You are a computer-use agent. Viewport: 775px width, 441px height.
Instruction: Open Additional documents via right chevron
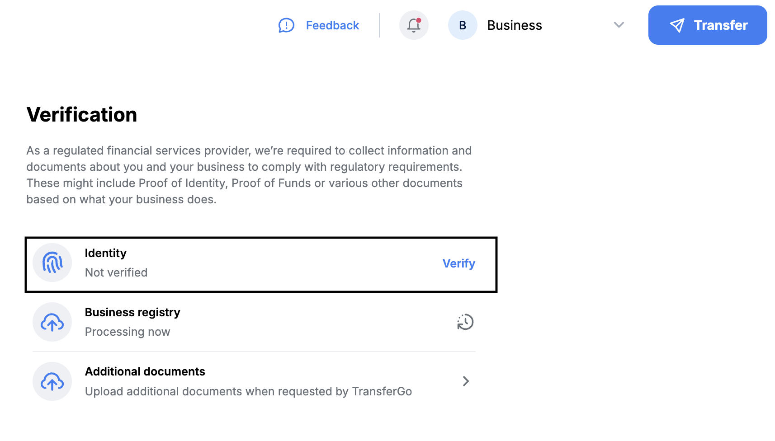(x=466, y=381)
